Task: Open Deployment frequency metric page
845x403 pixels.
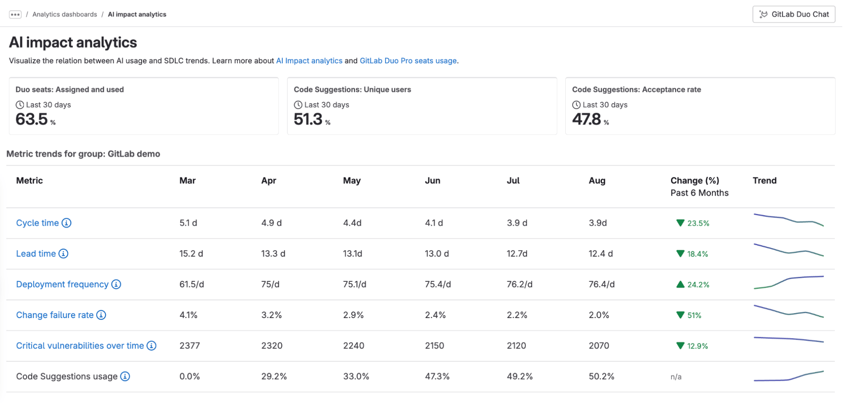Action: pyautogui.click(x=62, y=284)
